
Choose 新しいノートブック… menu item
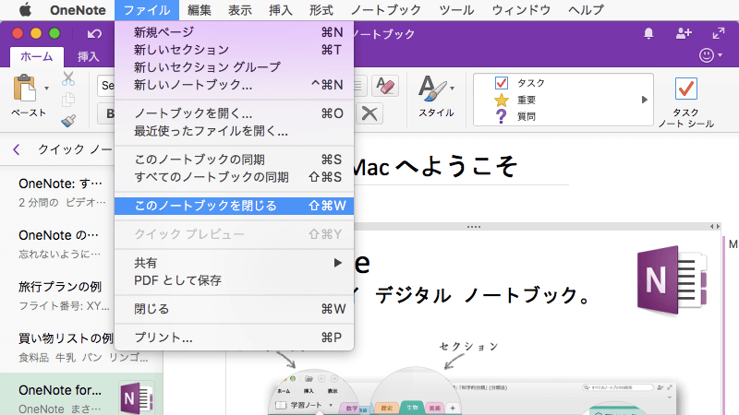coord(234,85)
